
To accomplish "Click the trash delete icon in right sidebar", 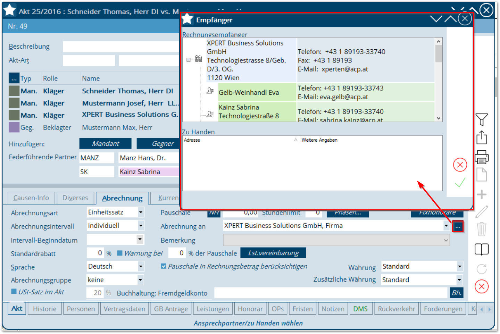I will pyautogui.click(x=482, y=229).
